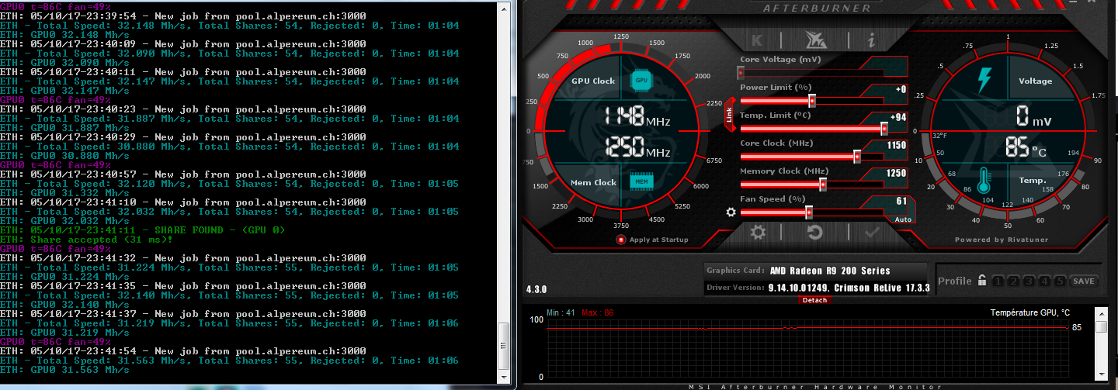Click the 'Powered by Rivatuner' text

(x=1002, y=240)
